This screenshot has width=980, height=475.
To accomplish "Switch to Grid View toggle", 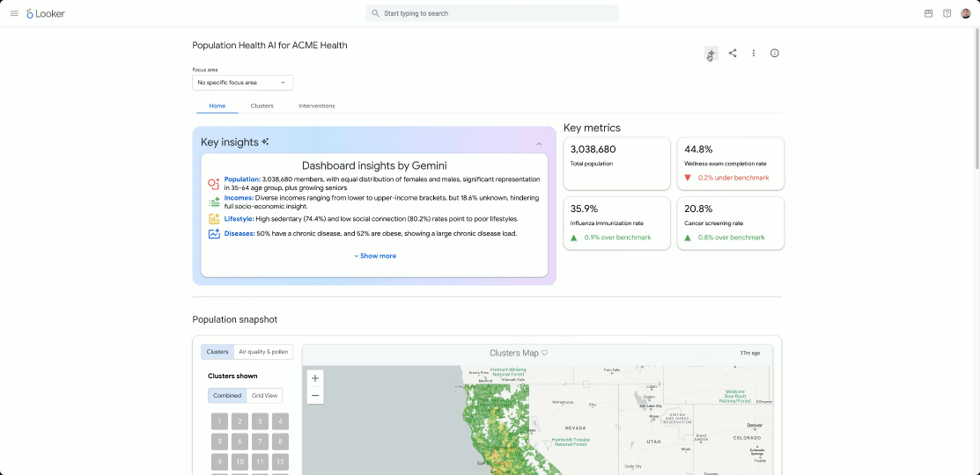I will (x=264, y=396).
